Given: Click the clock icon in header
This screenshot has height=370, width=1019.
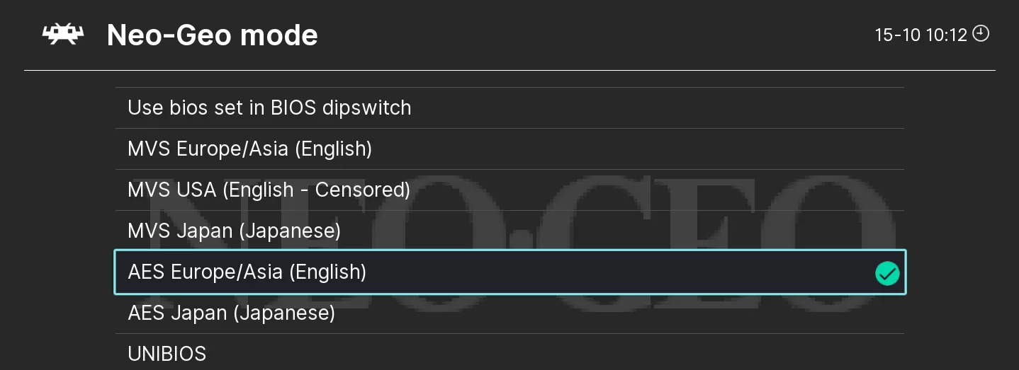Looking at the screenshot, I should (x=981, y=33).
